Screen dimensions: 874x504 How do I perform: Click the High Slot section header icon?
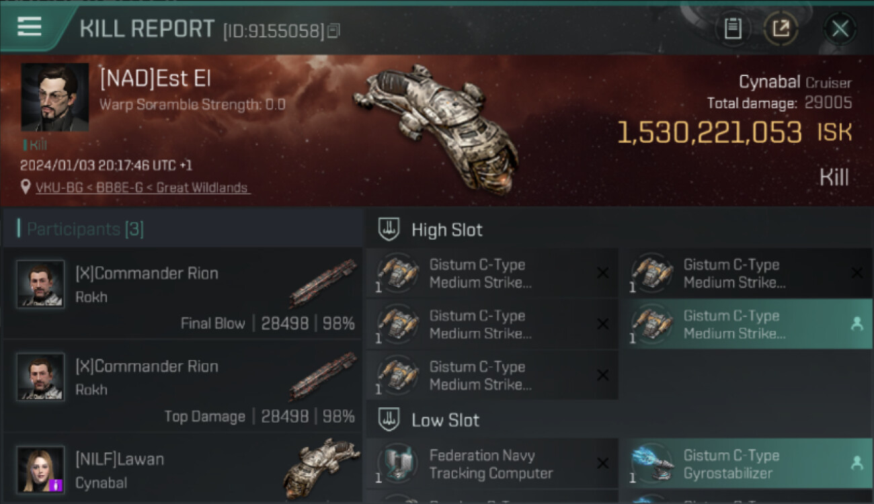pos(389,229)
